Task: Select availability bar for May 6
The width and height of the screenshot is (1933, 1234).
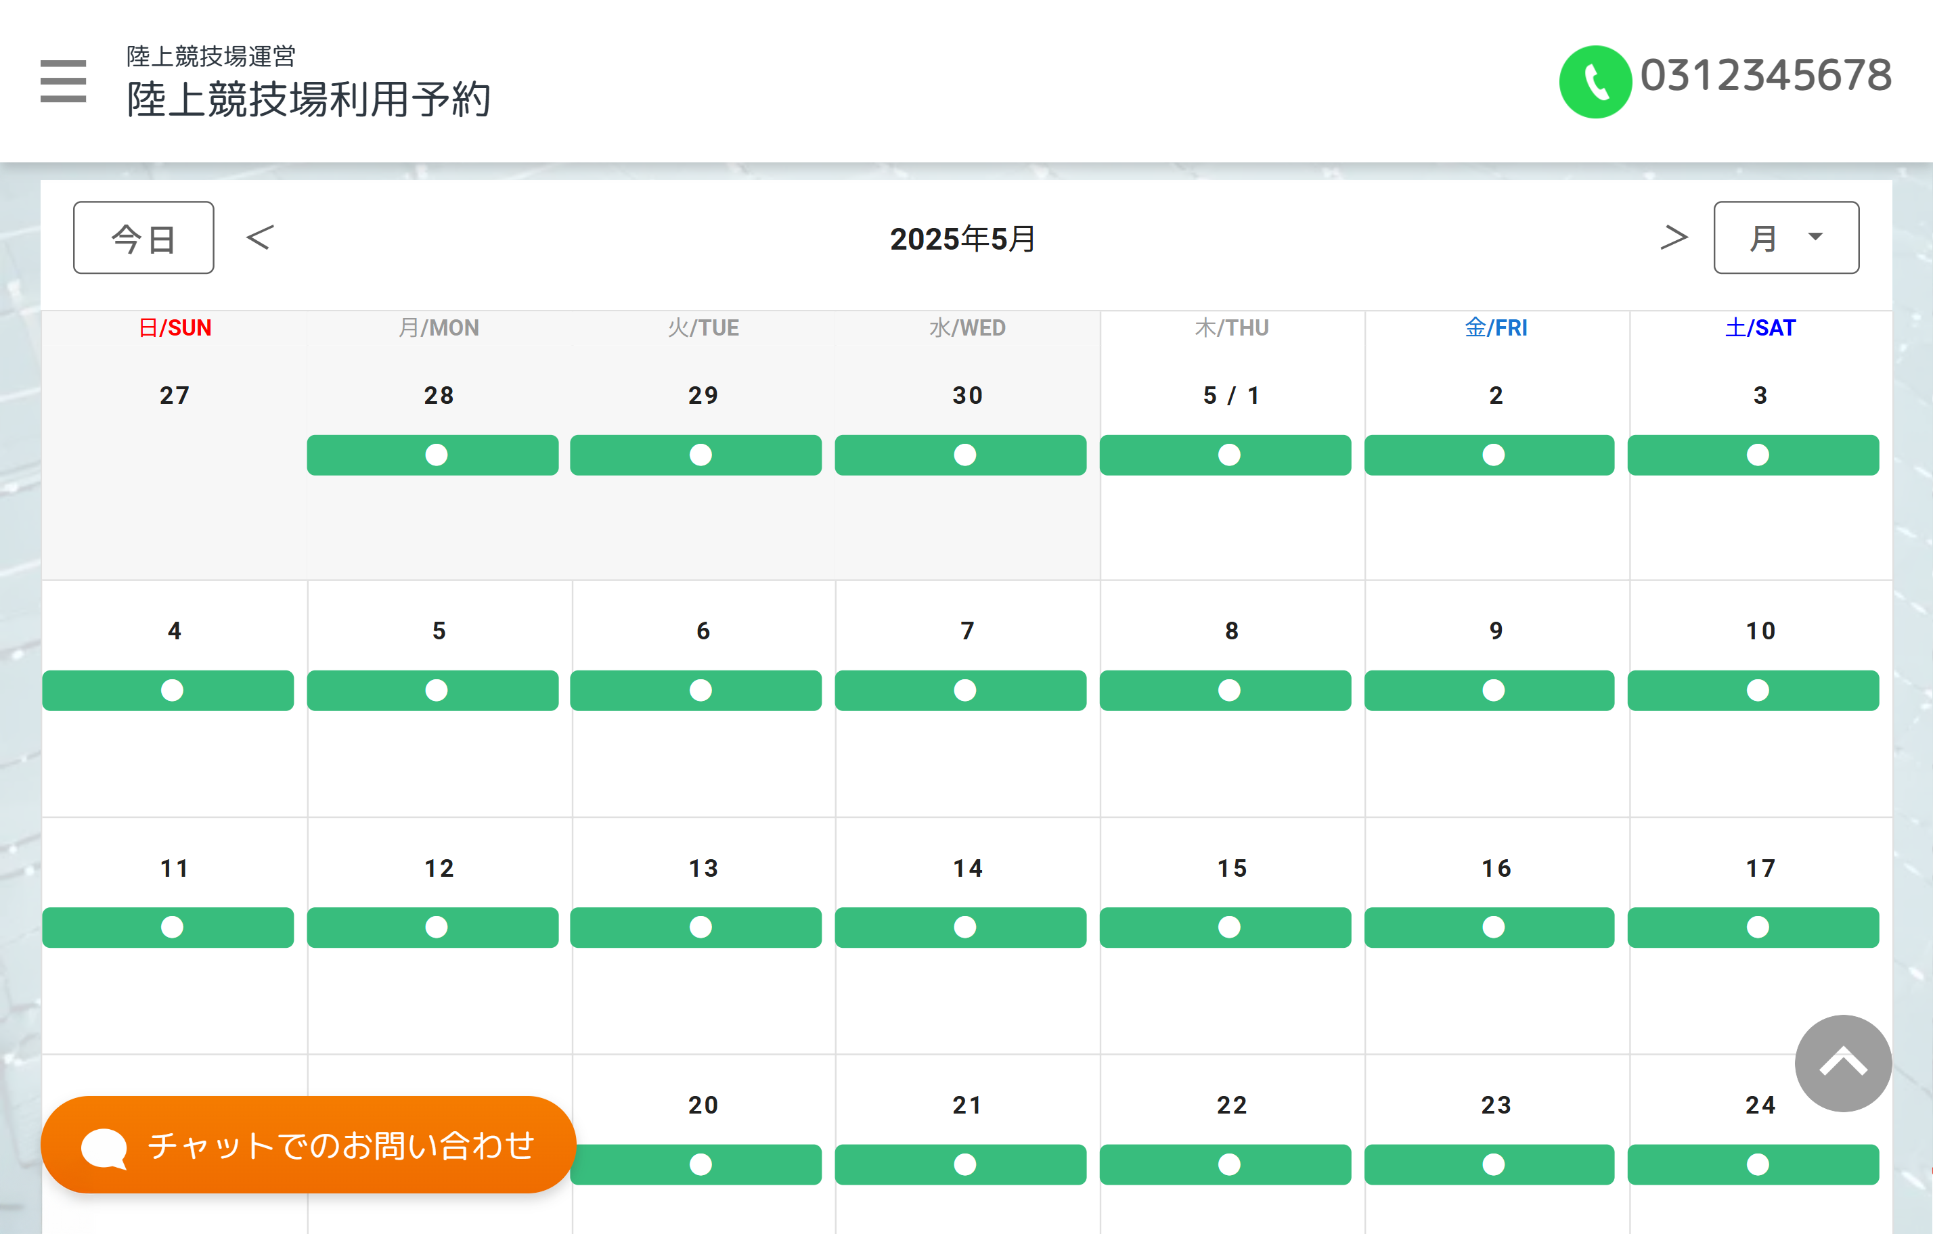Action: click(696, 690)
